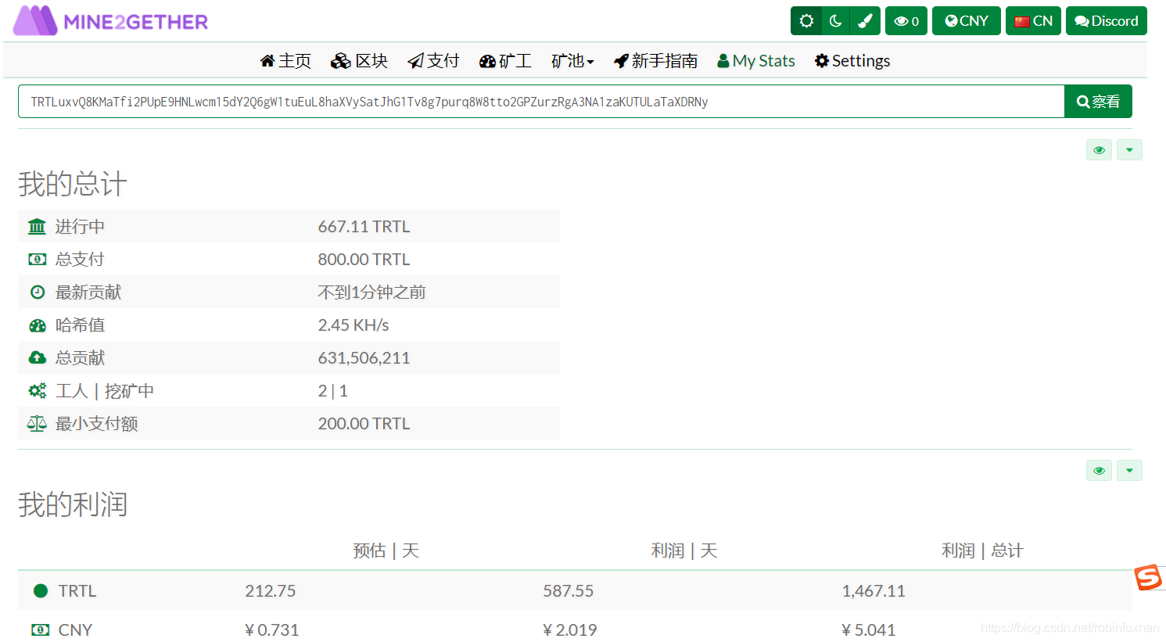The width and height of the screenshot is (1166, 642).
Task: Select the ¥ 5.041 total profit value
Action: pos(868,629)
